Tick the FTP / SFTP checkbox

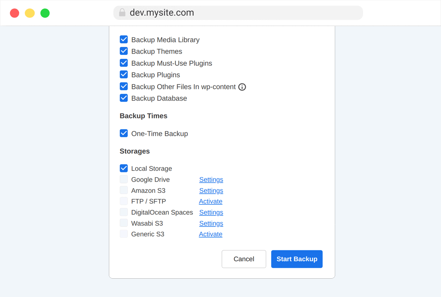coord(124,201)
